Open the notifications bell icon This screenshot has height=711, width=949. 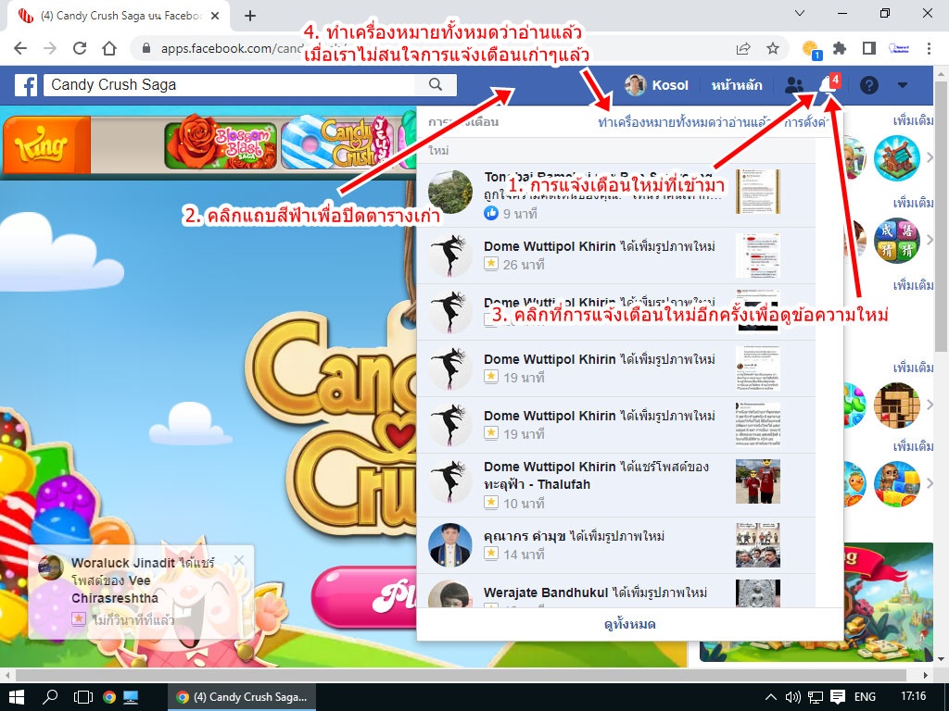(x=827, y=84)
